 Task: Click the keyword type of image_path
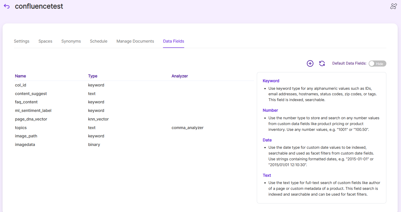click(96, 136)
